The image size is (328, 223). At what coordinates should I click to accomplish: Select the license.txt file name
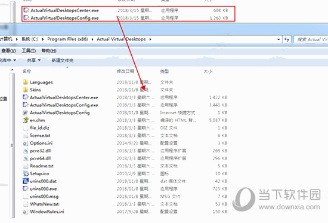coord(40,136)
